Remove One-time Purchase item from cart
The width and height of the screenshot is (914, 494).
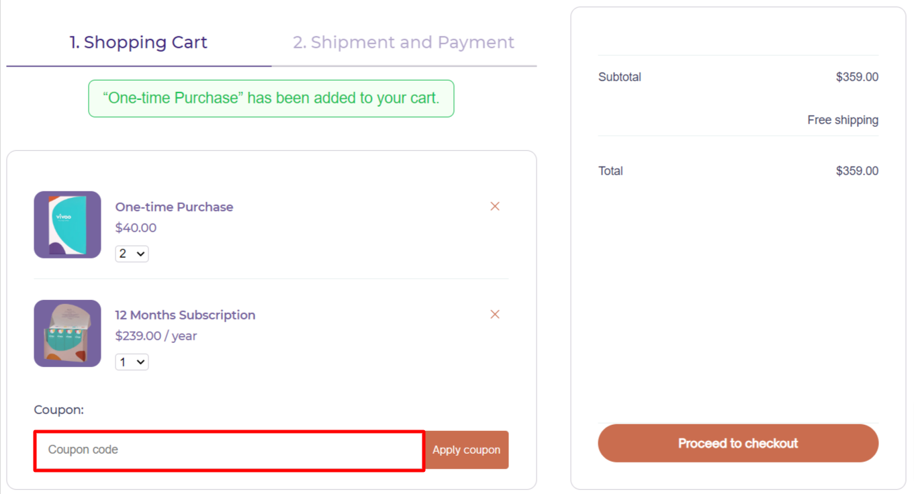tap(495, 207)
